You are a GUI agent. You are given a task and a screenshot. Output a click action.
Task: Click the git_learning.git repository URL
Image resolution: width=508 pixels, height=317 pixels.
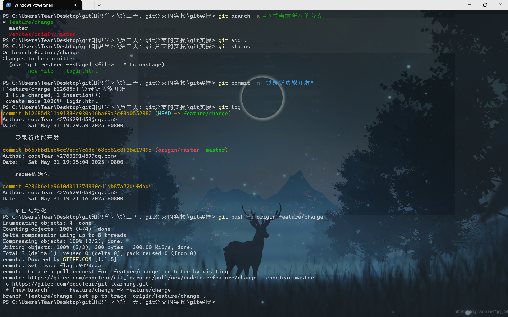80,284
